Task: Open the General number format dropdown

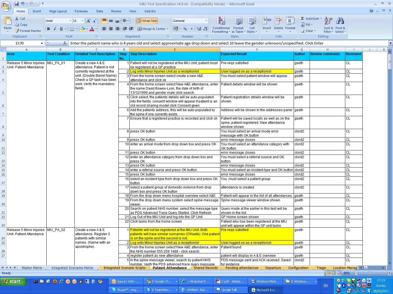Action: click(206, 21)
